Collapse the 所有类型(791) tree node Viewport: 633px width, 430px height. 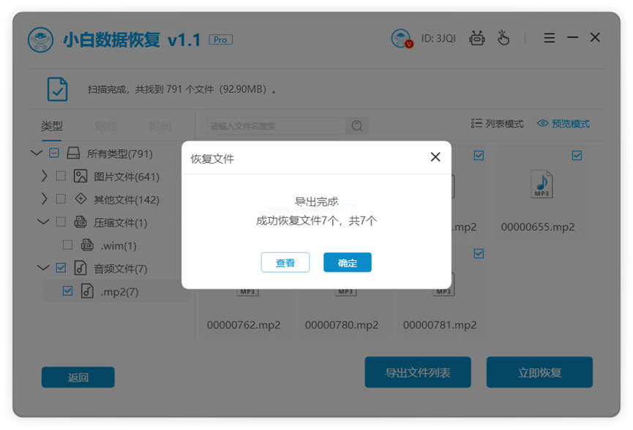click(36, 153)
